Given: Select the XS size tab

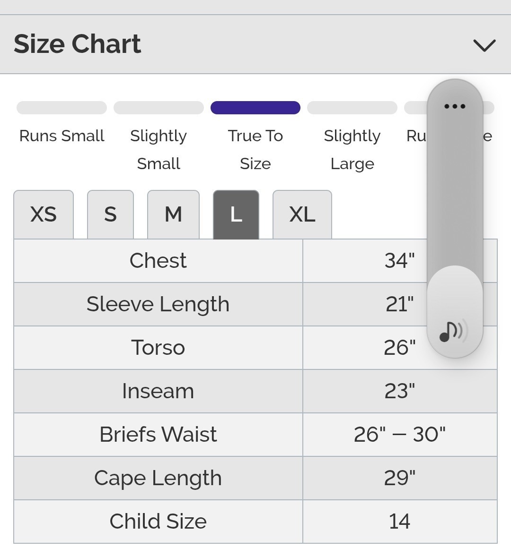Looking at the screenshot, I should point(44,215).
